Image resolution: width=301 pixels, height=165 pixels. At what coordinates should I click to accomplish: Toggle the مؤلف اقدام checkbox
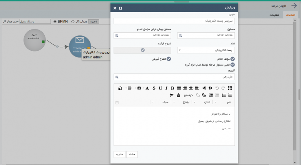click(x=232, y=59)
